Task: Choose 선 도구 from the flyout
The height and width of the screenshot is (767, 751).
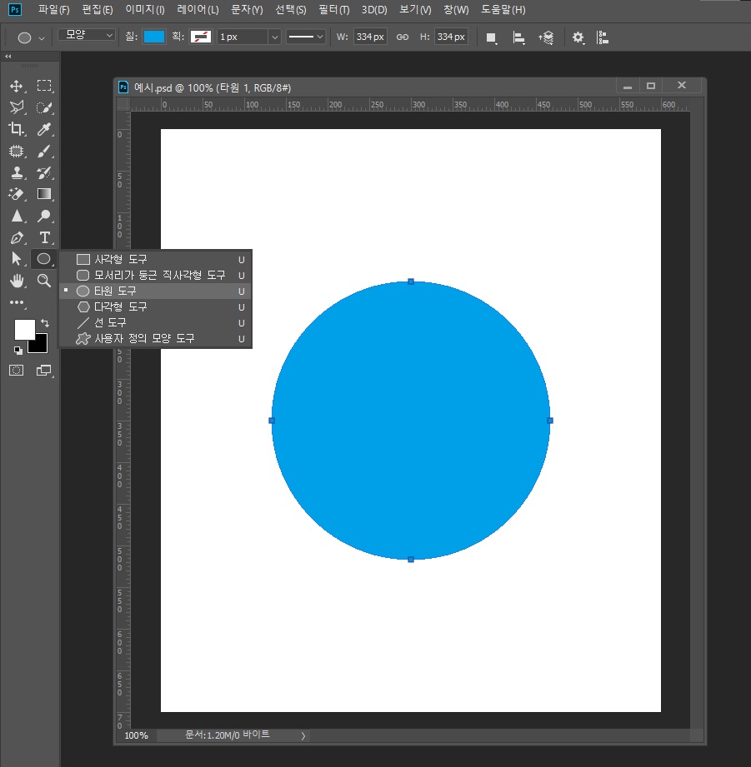Action: [156, 322]
